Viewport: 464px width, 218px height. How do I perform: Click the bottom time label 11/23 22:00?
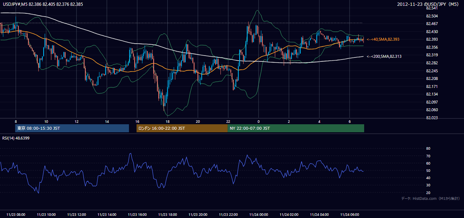(x=228, y=215)
